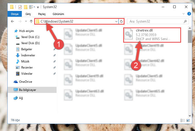
Task: Select the clnetrex.dll file
Action: coord(152,35)
